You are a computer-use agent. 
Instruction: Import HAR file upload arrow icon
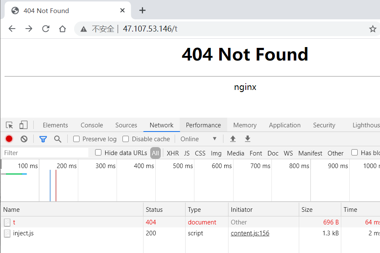[x=233, y=139]
